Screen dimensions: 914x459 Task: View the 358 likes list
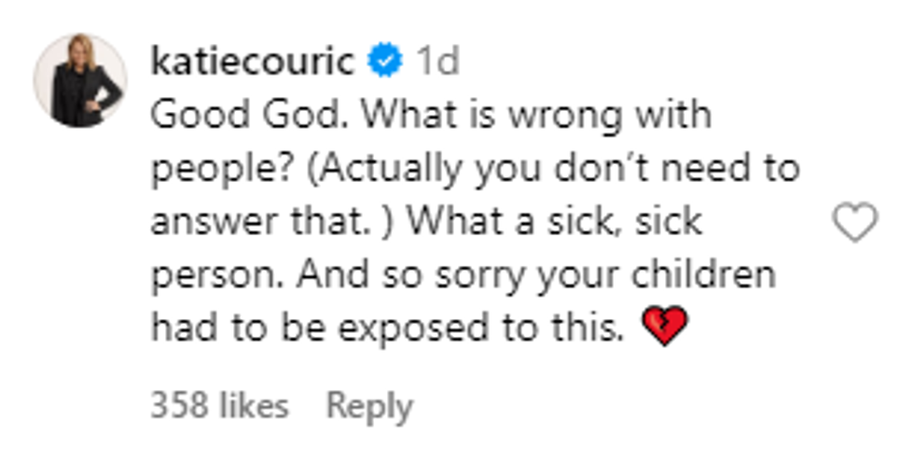(x=219, y=407)
